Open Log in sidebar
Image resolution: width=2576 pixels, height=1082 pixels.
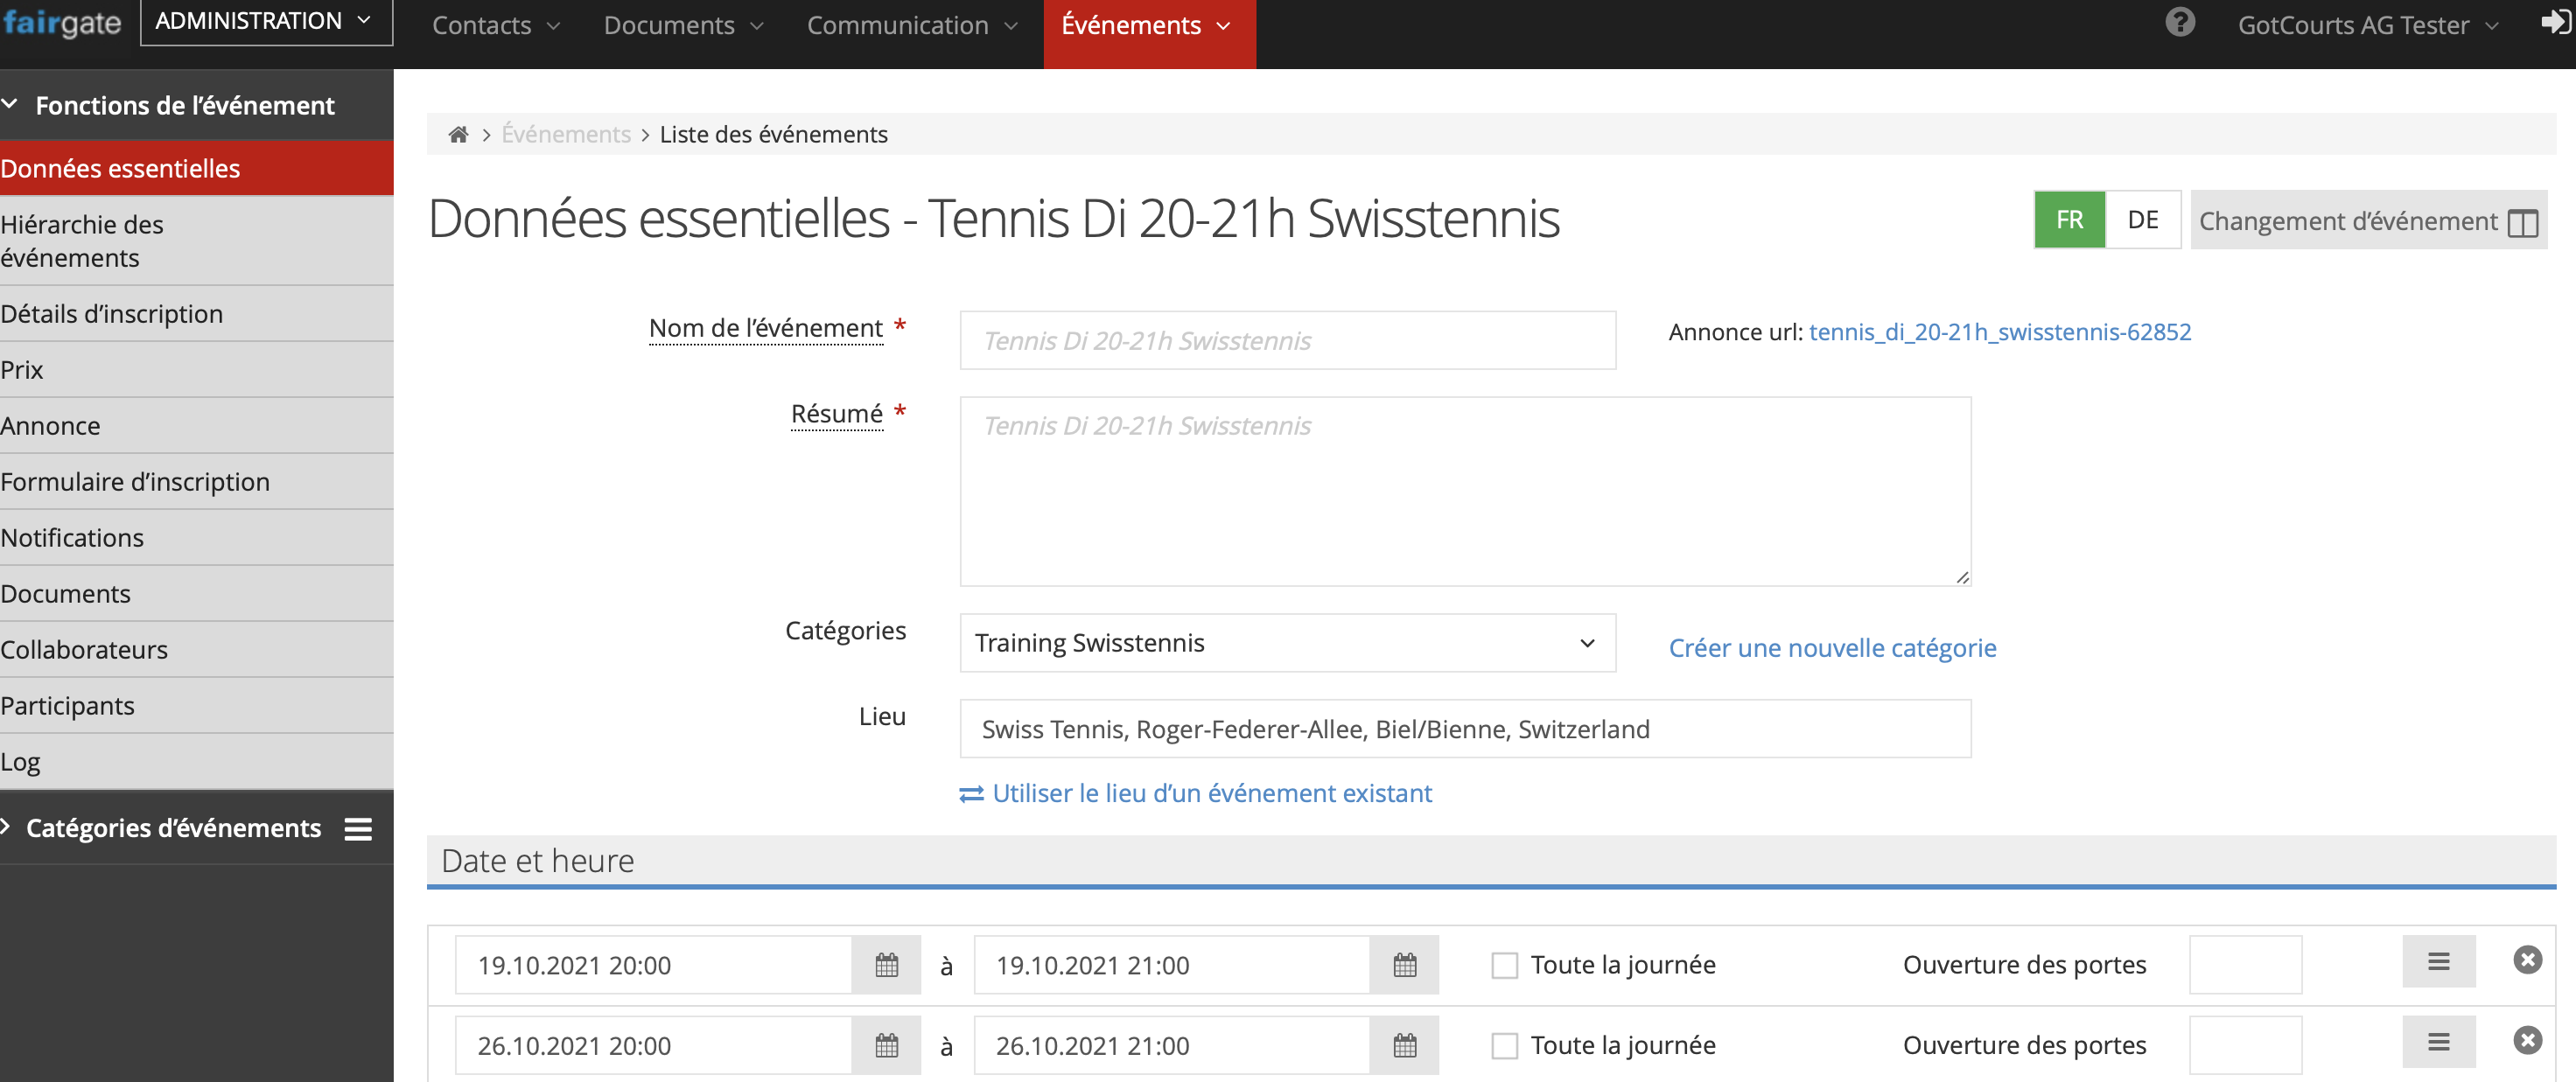click(x=196, y=762)
